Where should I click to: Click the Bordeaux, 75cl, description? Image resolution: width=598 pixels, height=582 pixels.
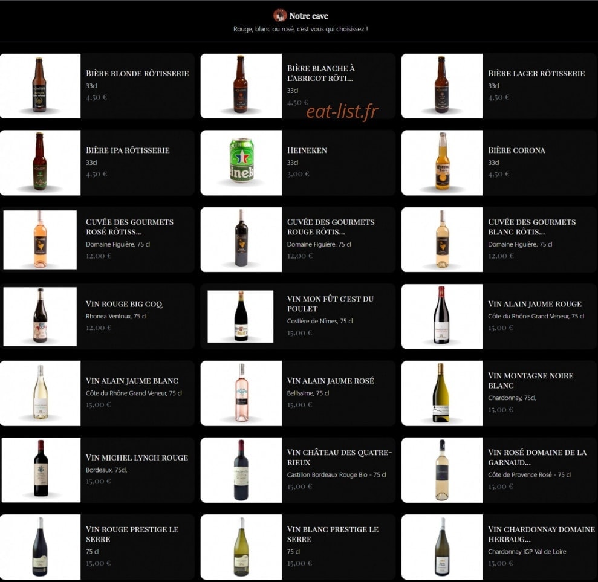point(106,470)
